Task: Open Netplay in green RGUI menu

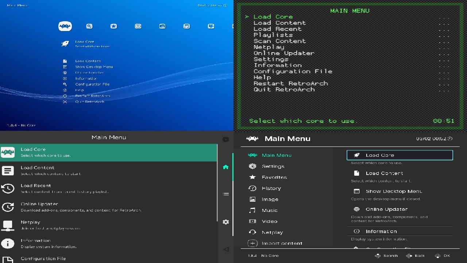Action: tap(269, 47)
